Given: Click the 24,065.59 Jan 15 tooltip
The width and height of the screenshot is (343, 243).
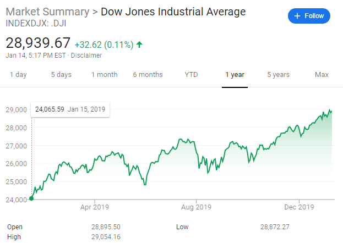Looking at the screenshot, I should tap(69, 109).
